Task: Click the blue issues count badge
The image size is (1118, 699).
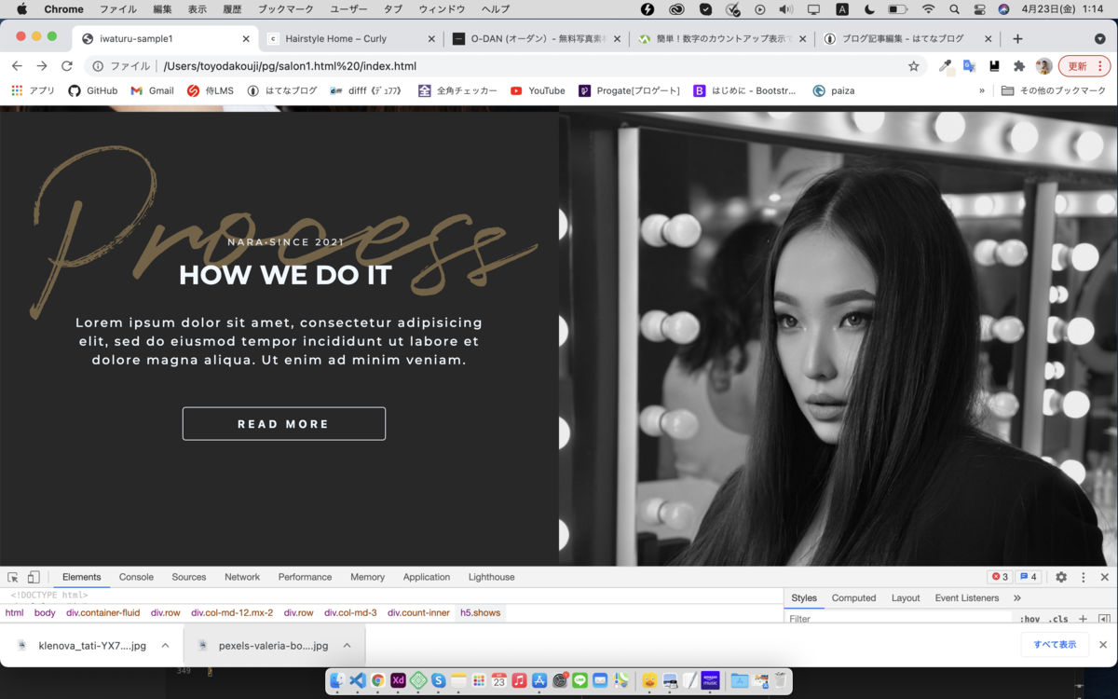Action: 1028,577
